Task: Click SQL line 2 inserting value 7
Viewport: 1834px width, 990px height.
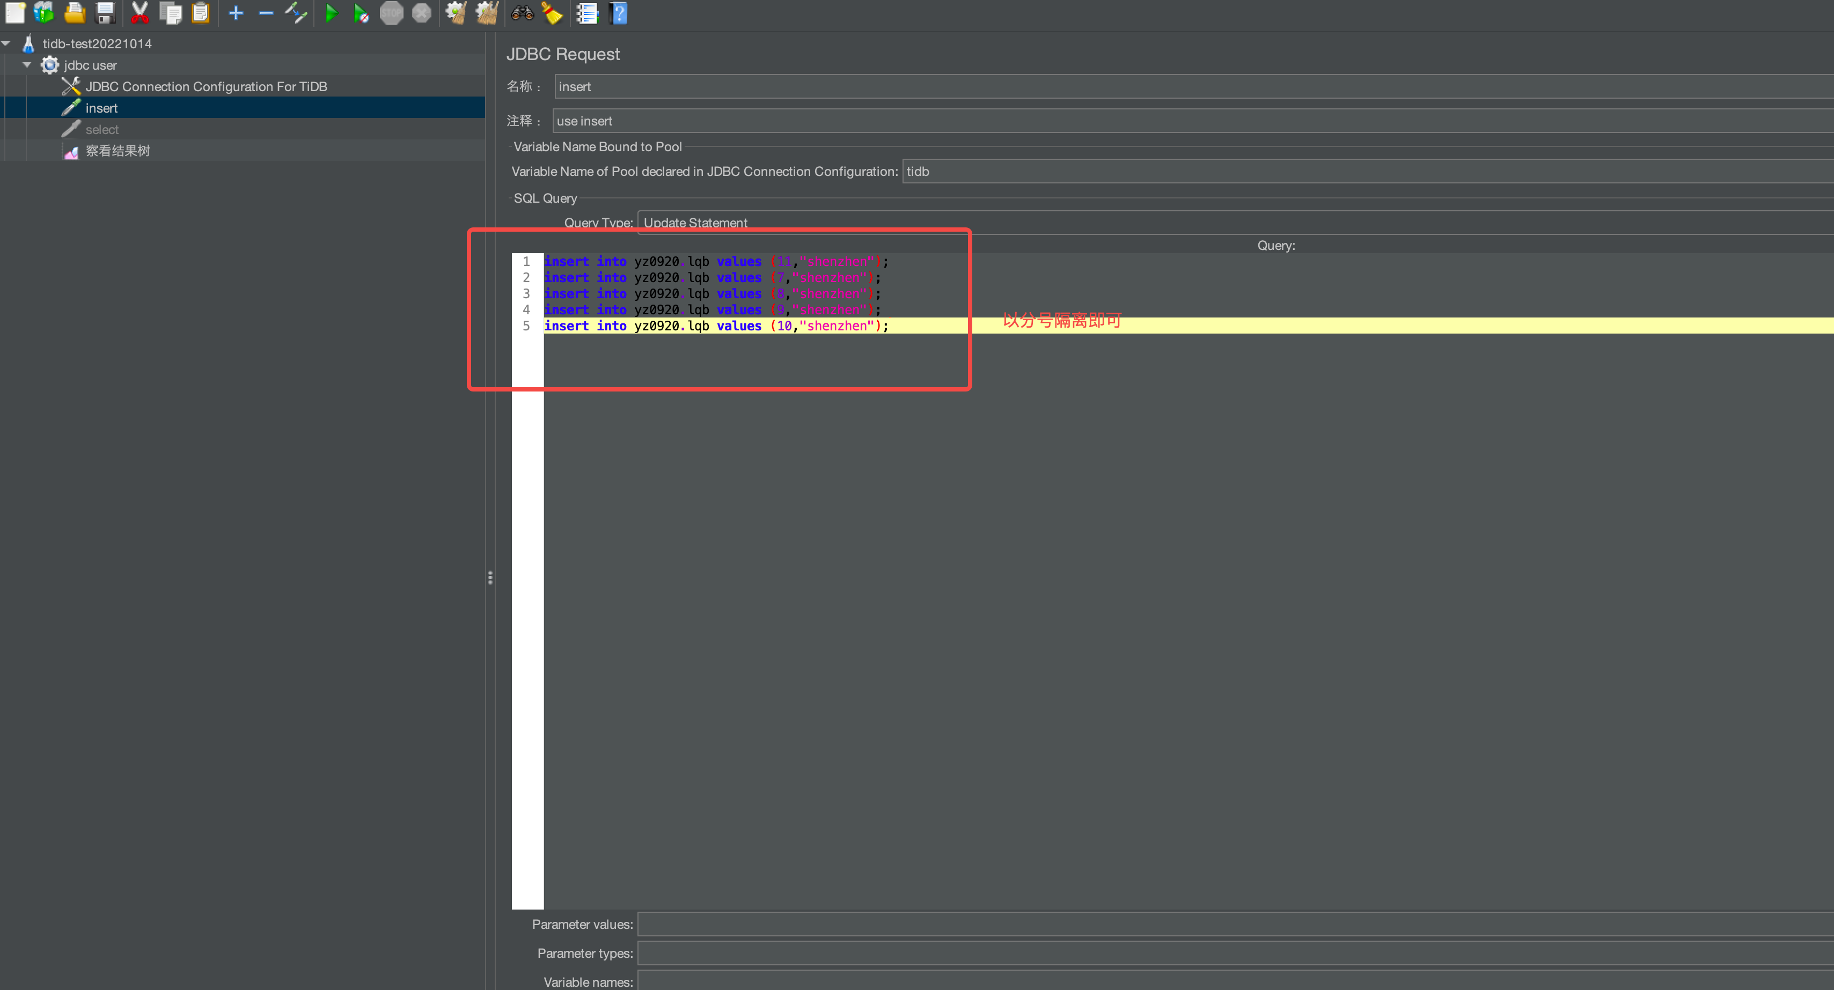Action: pyautogui.click(x=713, y=278)
